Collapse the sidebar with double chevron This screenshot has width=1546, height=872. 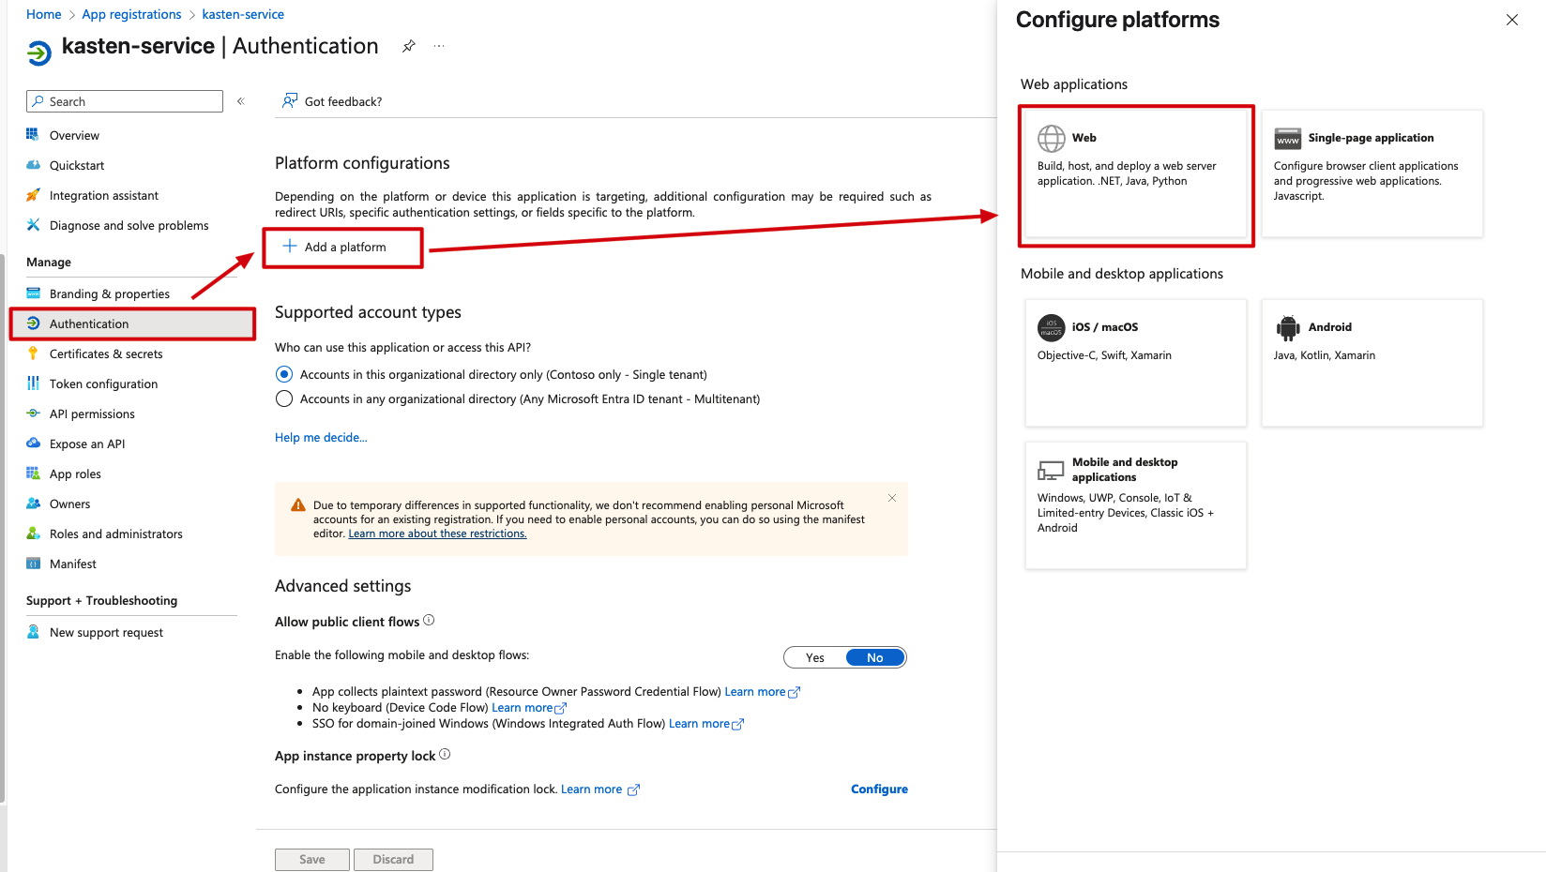241,101
